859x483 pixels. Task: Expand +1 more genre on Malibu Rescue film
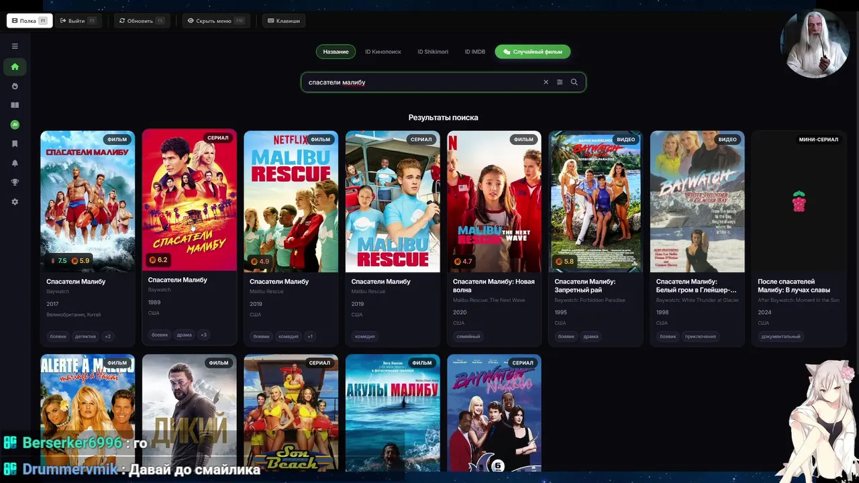pos(309,336)
